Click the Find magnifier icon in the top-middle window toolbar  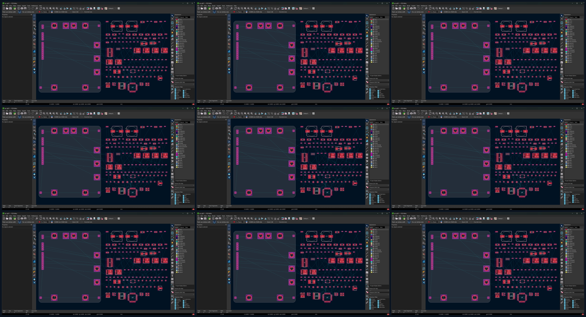click(231, 8)
